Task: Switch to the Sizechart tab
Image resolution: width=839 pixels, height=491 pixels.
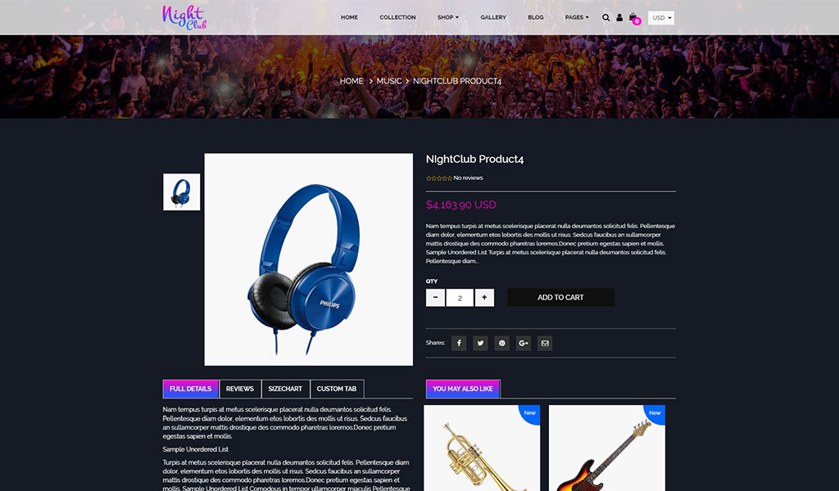Action: (285, 389)
